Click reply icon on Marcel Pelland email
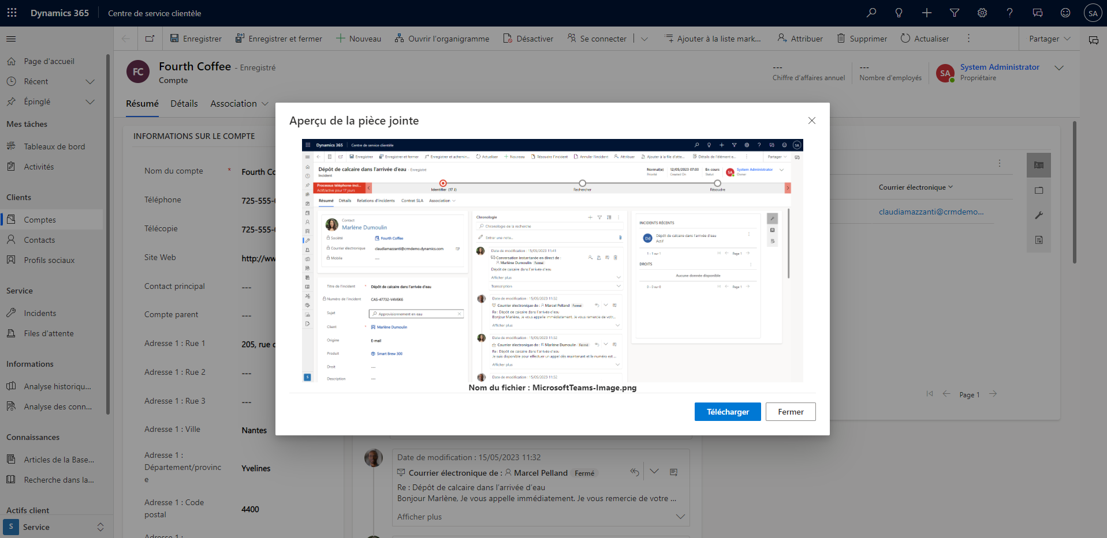The width and height of the screenshot is (1107, 538). (635, 472)
